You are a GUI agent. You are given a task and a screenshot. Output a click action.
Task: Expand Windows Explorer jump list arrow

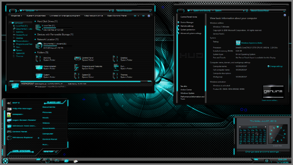click(x=38, y=138)
